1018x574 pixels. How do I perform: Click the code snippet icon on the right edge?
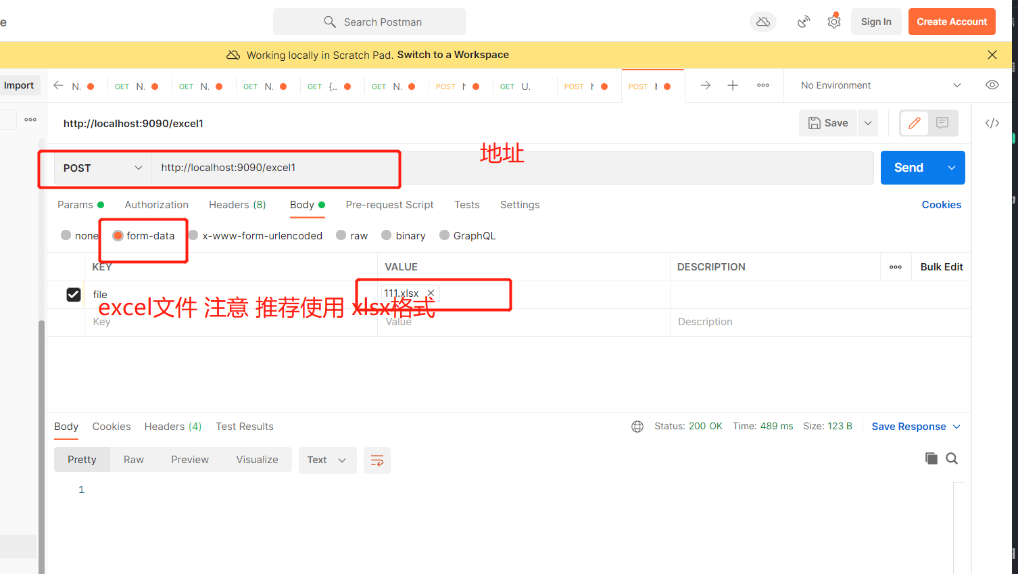pyautogui.click(x=992, y=122)
